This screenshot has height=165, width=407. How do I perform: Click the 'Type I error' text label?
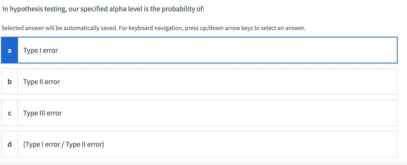[x=41, y=50]
